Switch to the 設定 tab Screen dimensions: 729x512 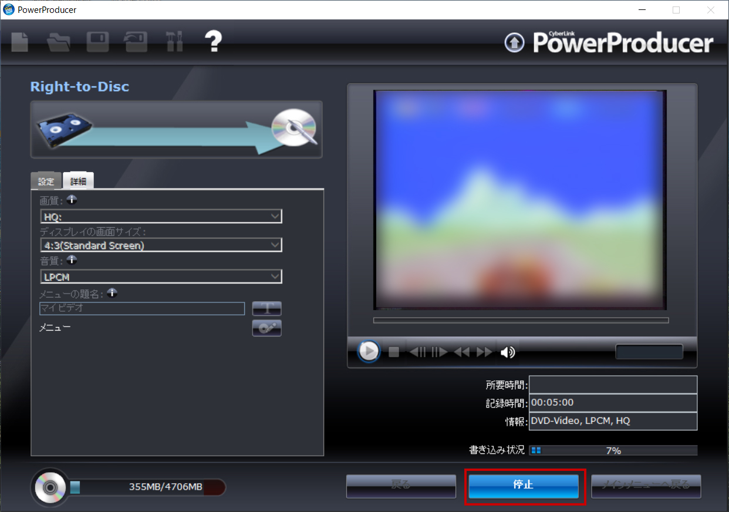[x=46, y=181]
